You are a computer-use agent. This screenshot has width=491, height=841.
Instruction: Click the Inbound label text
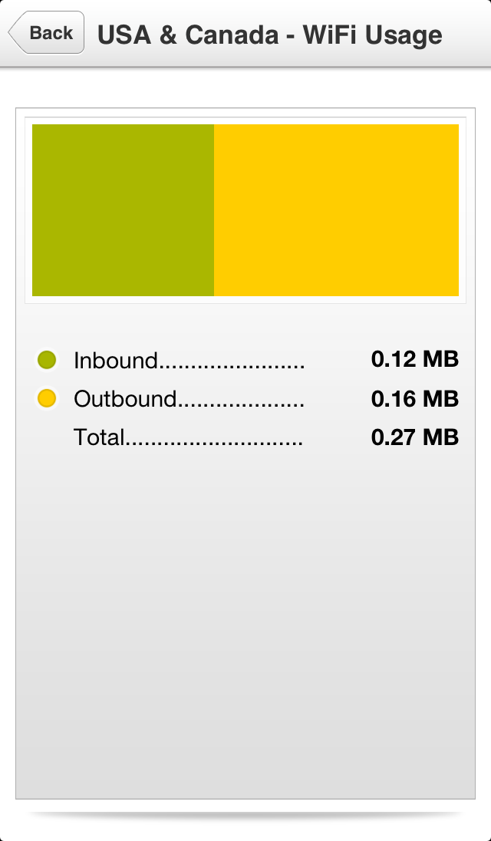coord(115,360)
